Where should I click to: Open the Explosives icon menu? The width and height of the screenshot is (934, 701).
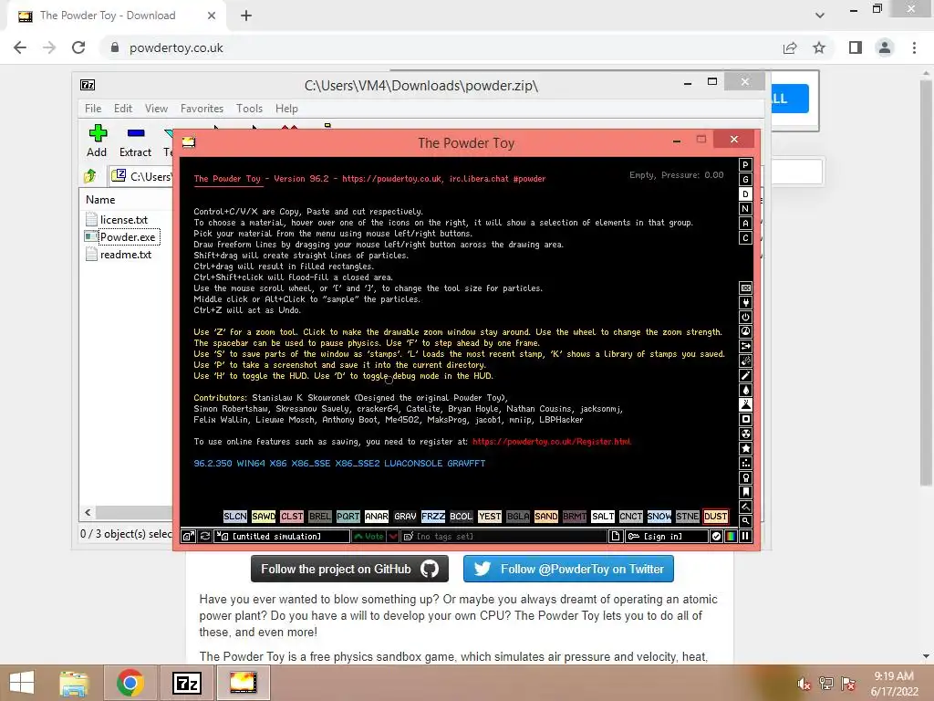point(745,361)
